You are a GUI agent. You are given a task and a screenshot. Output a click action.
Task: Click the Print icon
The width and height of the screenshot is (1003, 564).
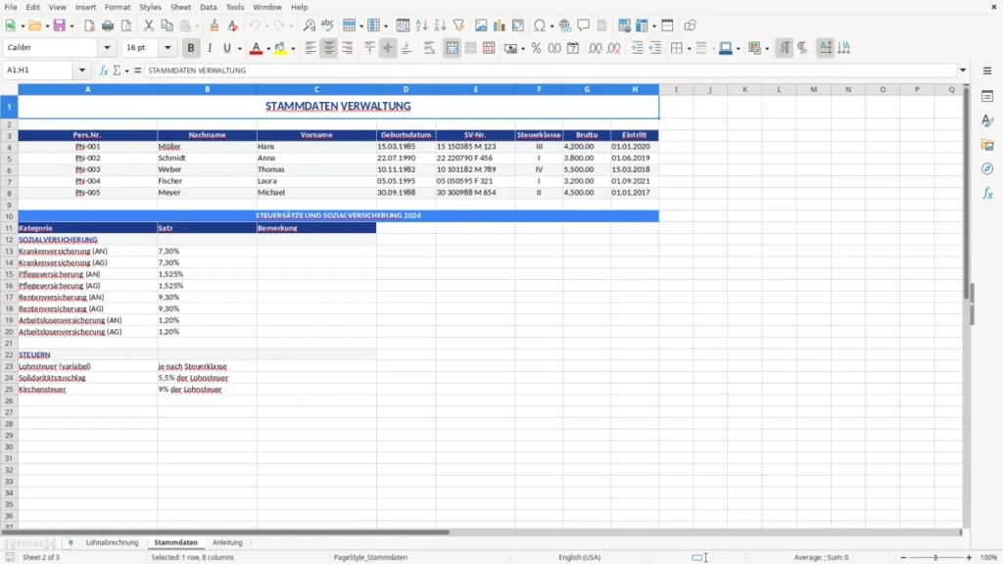tap(108, 25)
